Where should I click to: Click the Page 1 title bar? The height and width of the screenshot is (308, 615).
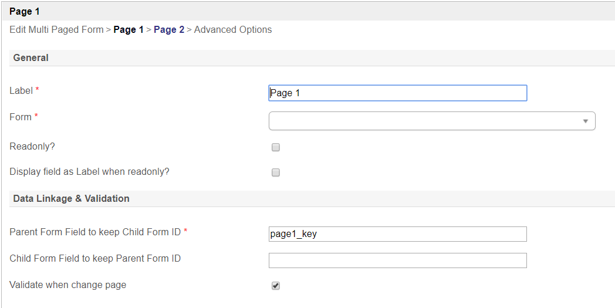pyautogui.click(x=25, y=11)
